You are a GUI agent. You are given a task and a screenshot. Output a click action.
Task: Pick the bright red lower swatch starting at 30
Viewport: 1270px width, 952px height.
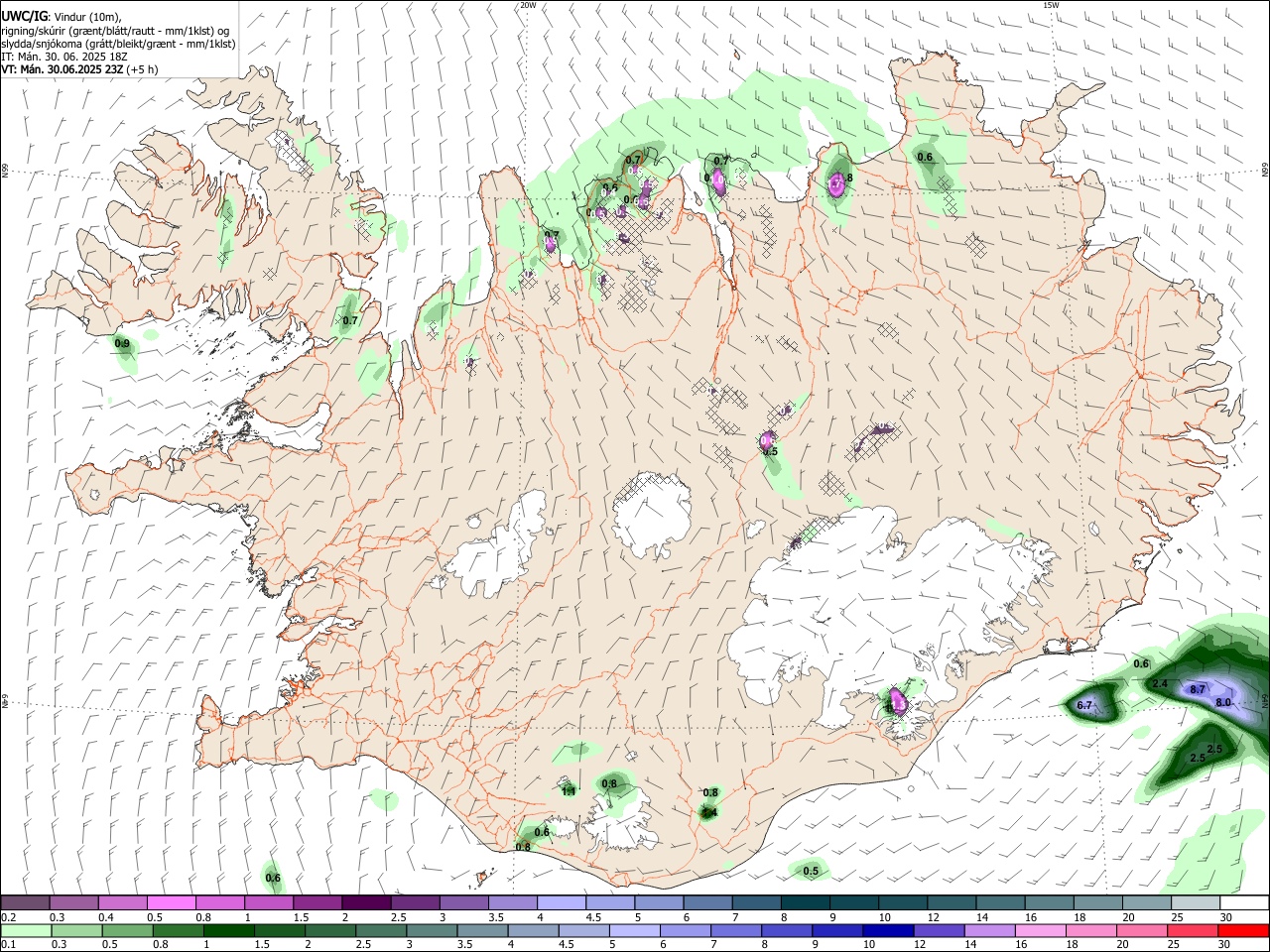(1242, 930)
